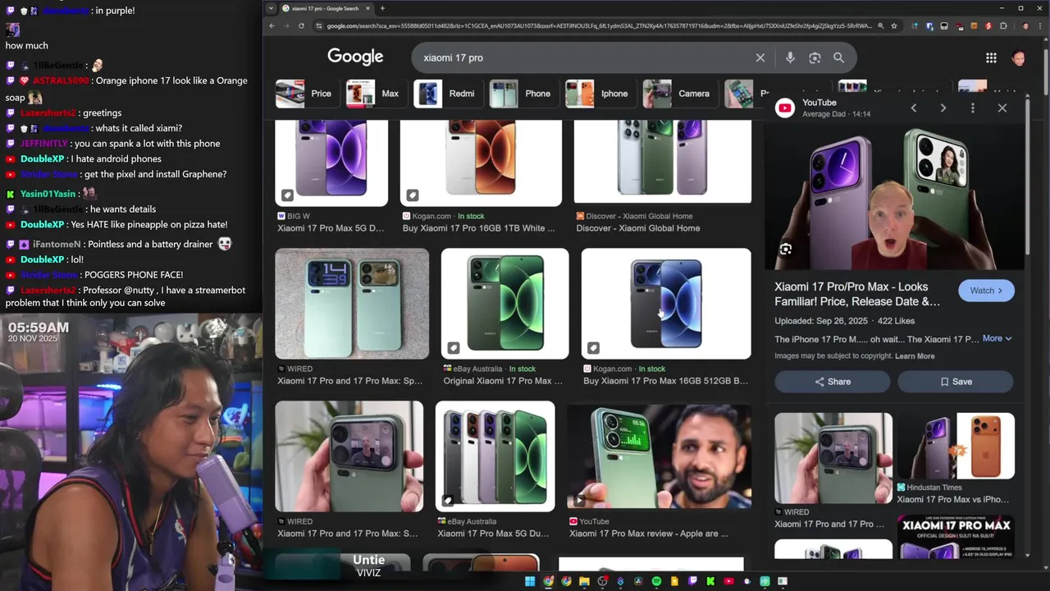This screenshot has height=591, width=1050.
Task: Open more options in the image preview panel
Action: pyautogui.click(x=973, y=108)
